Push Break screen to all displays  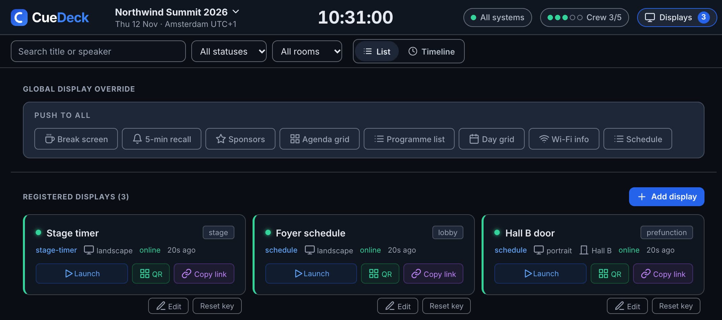76,139
